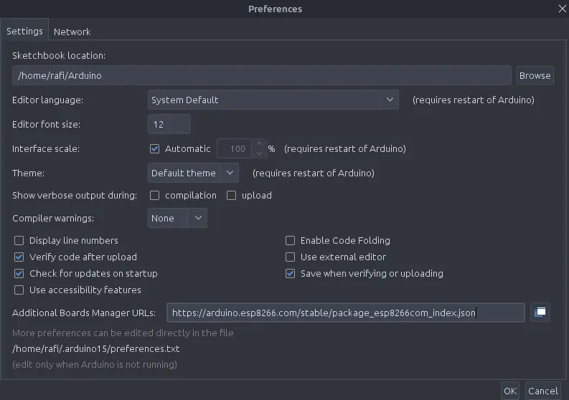This screenshot has width=569, height=400.
Task: Click the Browse button for sketchbook location
Action: (x=535, y=75)
